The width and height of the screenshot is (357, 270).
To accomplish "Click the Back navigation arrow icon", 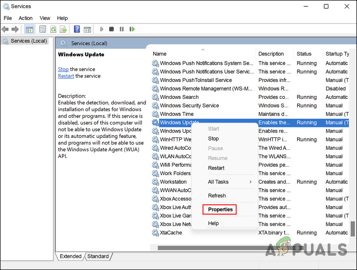I will [5, 29].
